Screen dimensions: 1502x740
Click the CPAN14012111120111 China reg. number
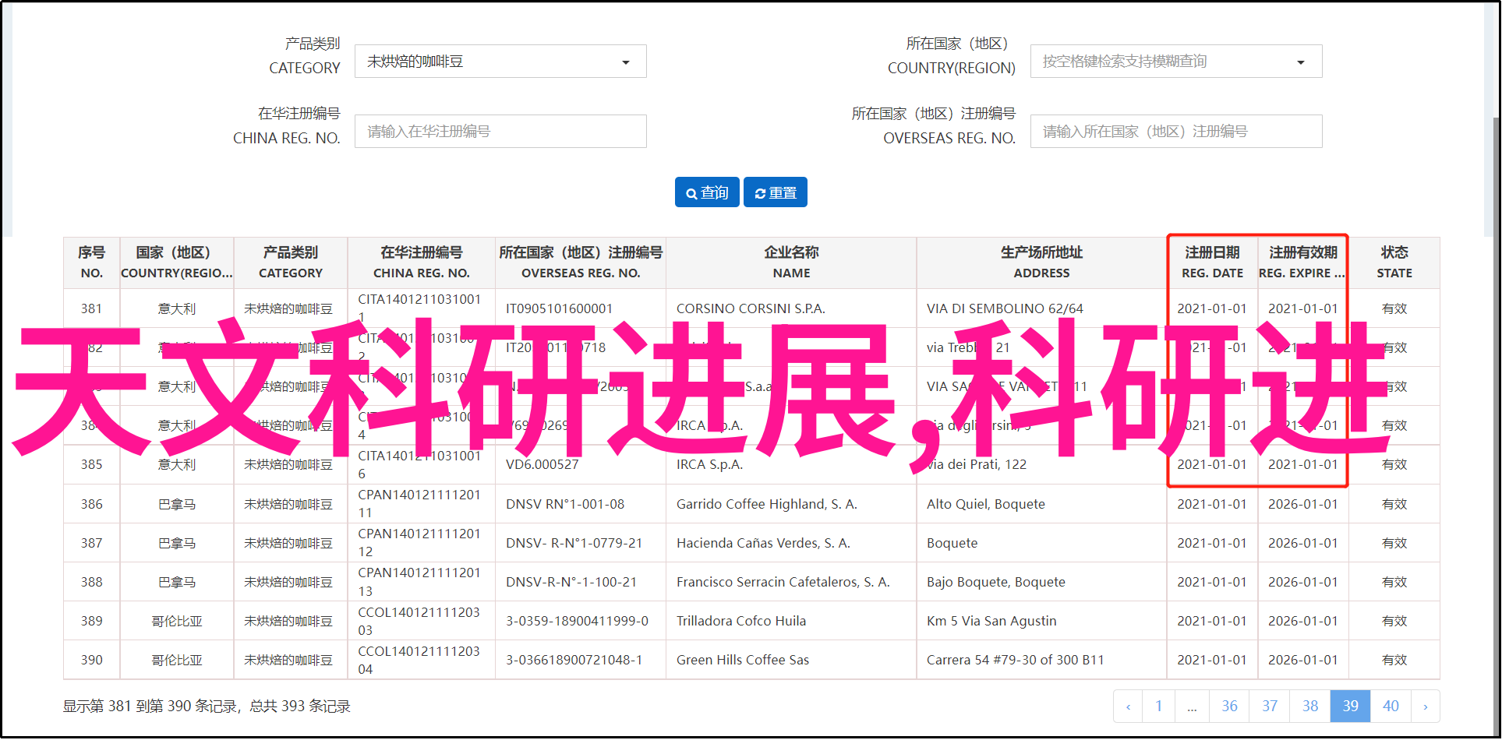(x=419, y=504)
